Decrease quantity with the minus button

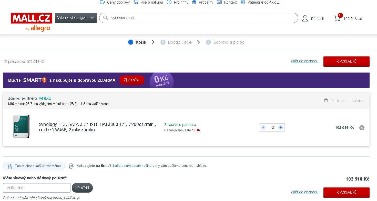point(263,127)
